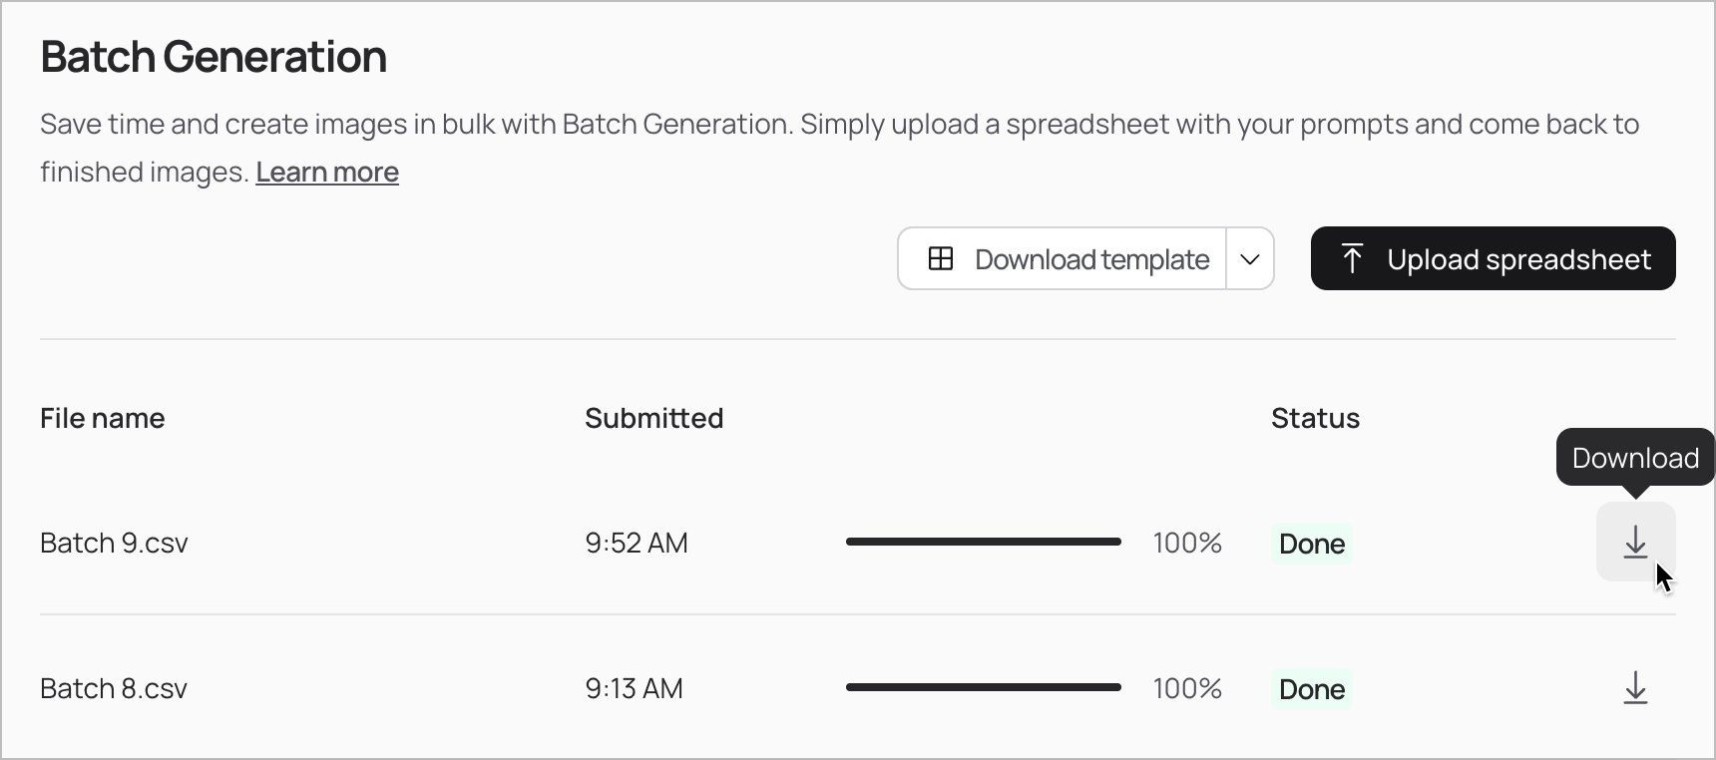Viewport: 1716px width, 760px height.
Task: Click the Batch 9.csv progress bar
Action: click(x=984, y=542)
